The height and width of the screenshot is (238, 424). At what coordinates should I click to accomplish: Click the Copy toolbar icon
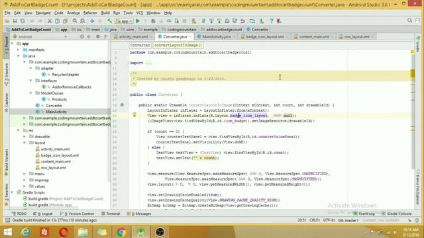tap(58, 21)
